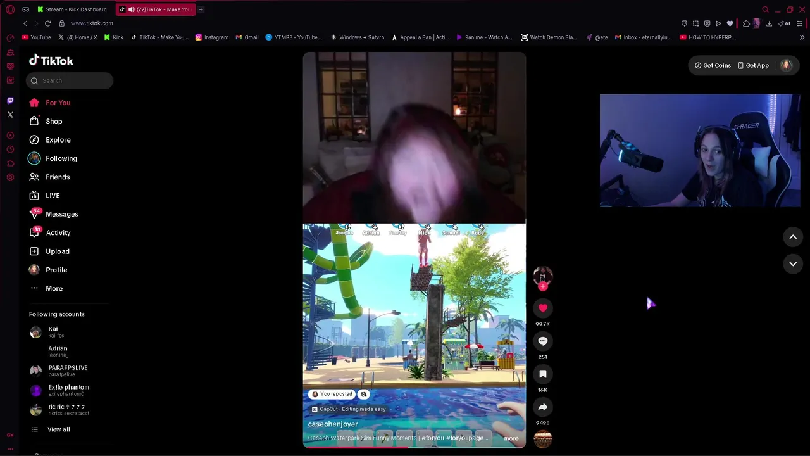
Task: Like the video with the heart icon
Action: click(x=542, y=308)
